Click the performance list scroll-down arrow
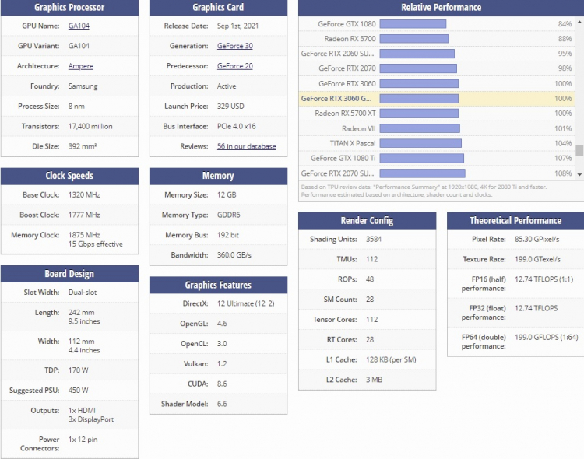The height and width of the screenshot is (459, 584). click(x=579, y=174)
